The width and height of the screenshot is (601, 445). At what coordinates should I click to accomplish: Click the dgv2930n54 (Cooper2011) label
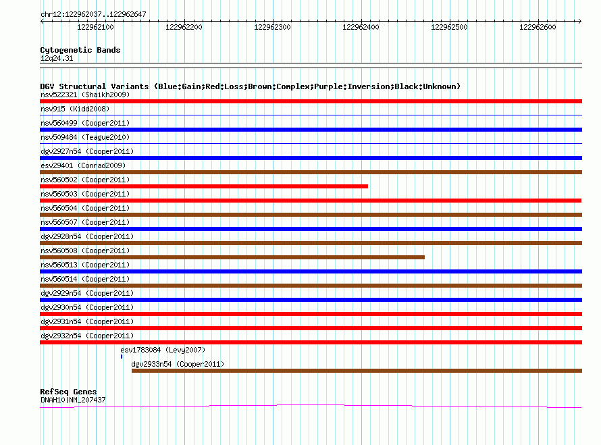[x=87, y=307]
